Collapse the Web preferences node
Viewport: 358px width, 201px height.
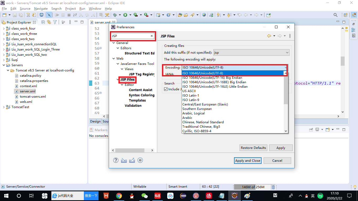114,59
